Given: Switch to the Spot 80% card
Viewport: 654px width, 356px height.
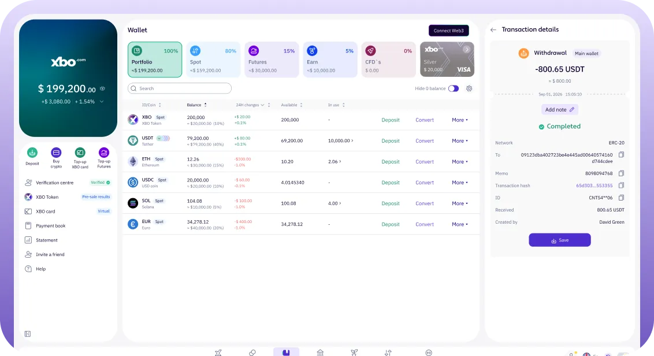Looking at the screenshot, I should 213,60.
